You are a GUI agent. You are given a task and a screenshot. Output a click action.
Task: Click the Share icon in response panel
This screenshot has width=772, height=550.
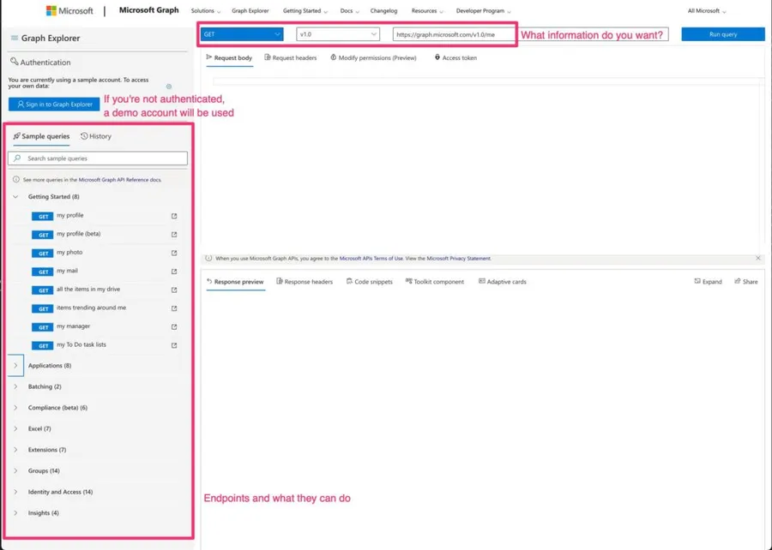[x=745, y=282]
